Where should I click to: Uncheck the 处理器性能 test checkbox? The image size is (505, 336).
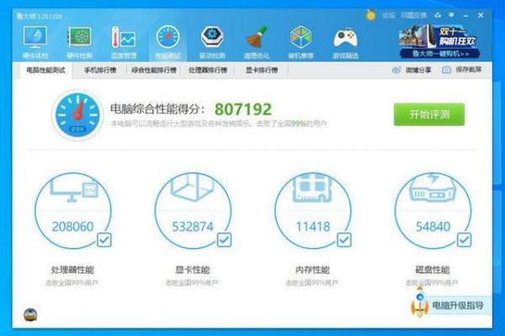coord(104,240)
